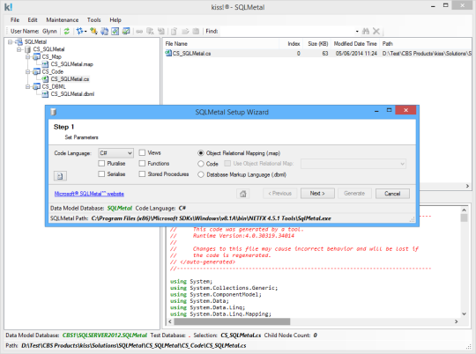The image size is (476, 354).
Task: Open the Maintenance menu
Action: point(63,19)
